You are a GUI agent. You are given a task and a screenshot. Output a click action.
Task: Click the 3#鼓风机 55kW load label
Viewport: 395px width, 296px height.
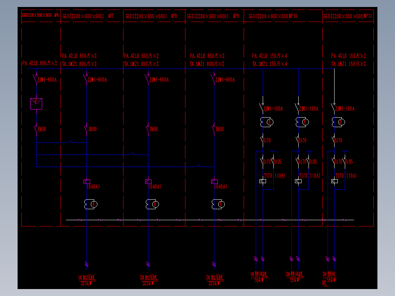[x=329, y=279]
